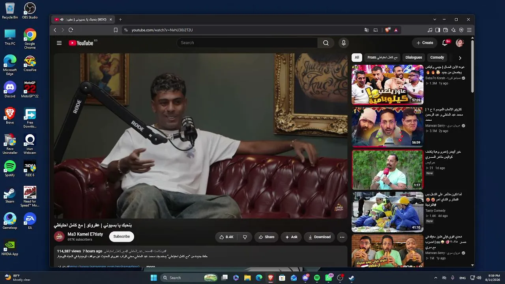This screenshot has height=284, width=505.
Task: Select the Steam desktop icon
Action: [10, 195]
